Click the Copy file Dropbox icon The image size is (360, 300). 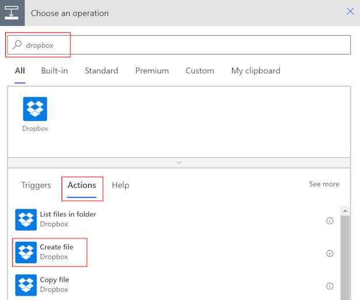pyautogui.click(x=26, y=285)
